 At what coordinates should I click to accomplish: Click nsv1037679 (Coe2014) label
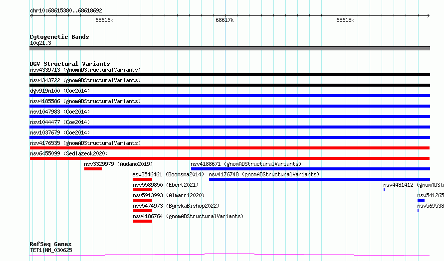(x=60, y=132)
